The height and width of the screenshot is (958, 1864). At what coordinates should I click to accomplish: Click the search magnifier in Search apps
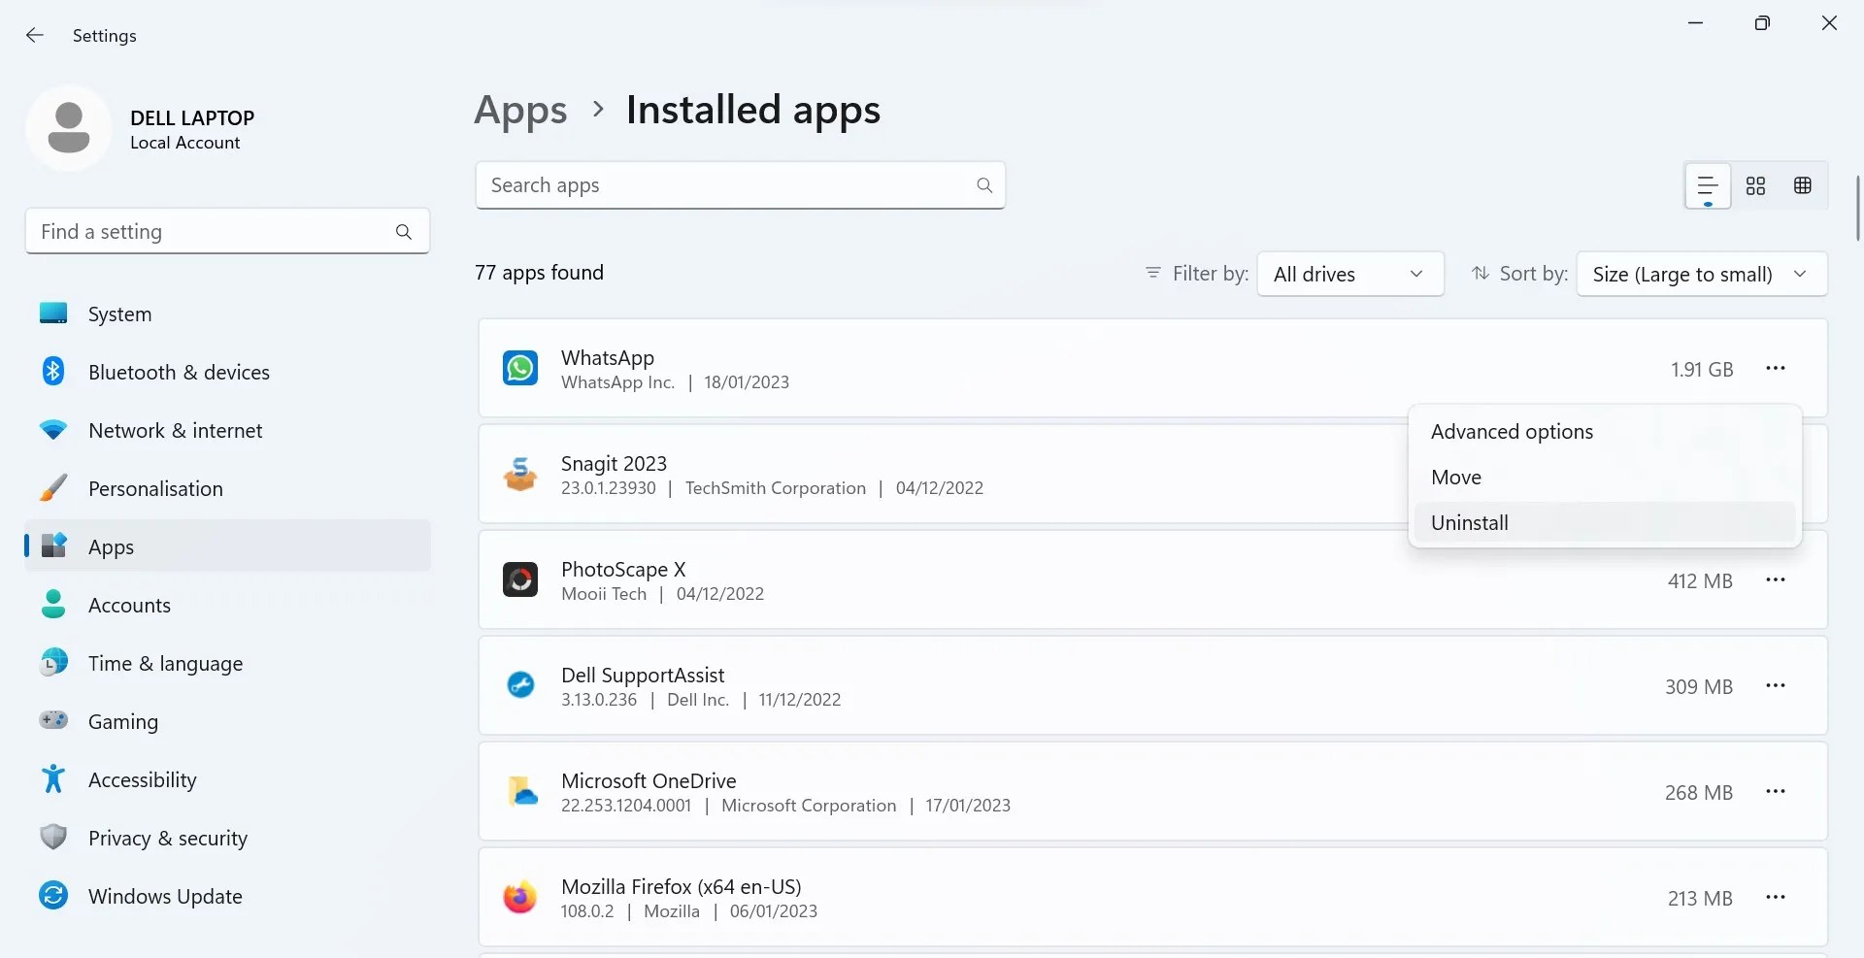pos(984,185)
